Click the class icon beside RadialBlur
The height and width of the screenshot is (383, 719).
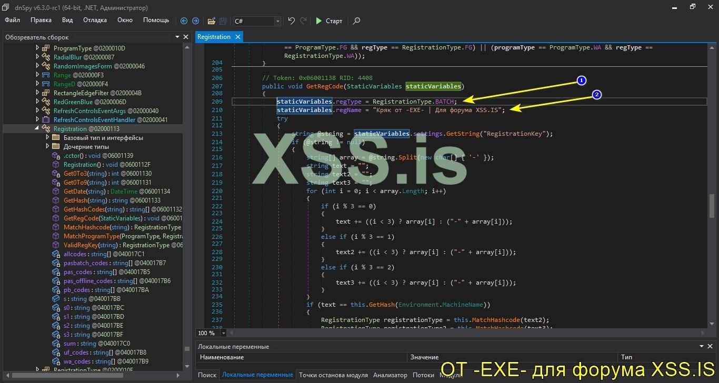(46, 57)
